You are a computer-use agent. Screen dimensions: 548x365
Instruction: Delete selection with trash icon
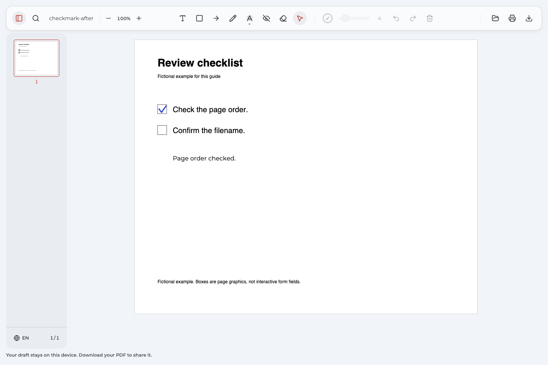click(x=430, y=18)
